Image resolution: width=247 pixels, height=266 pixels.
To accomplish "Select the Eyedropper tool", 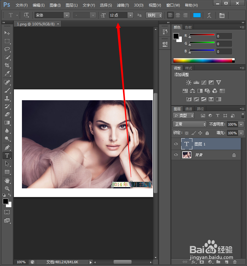I will (7, 73).
